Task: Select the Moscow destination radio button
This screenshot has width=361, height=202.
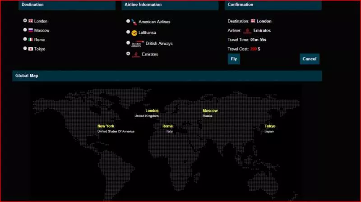Action: [x=25, y=30]
